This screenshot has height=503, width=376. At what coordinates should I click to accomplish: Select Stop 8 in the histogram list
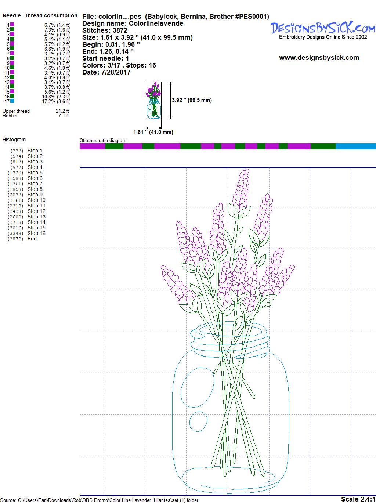pyautogui.click(x=35, y=189)
